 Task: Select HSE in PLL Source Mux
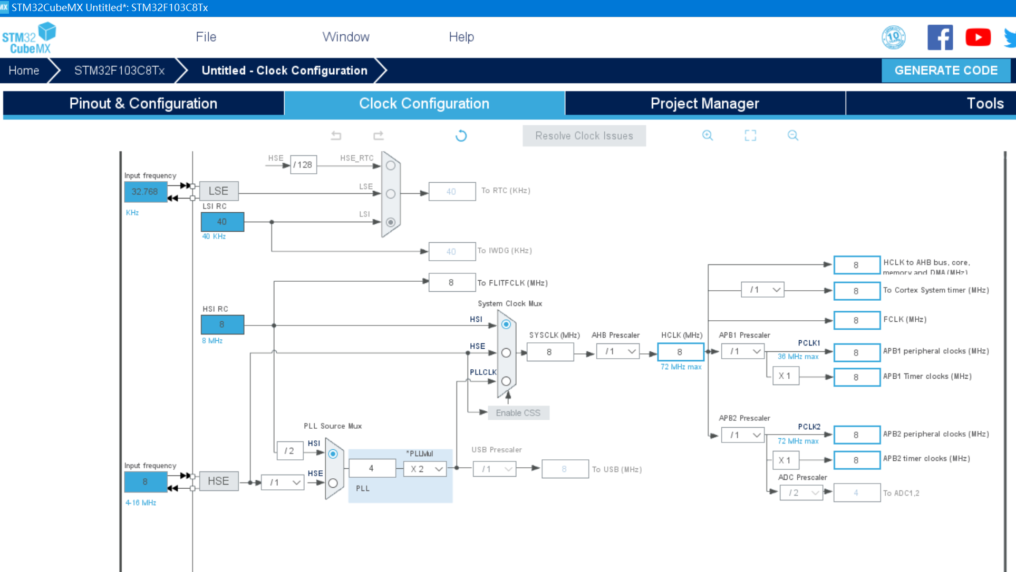(x=333, y=482)
